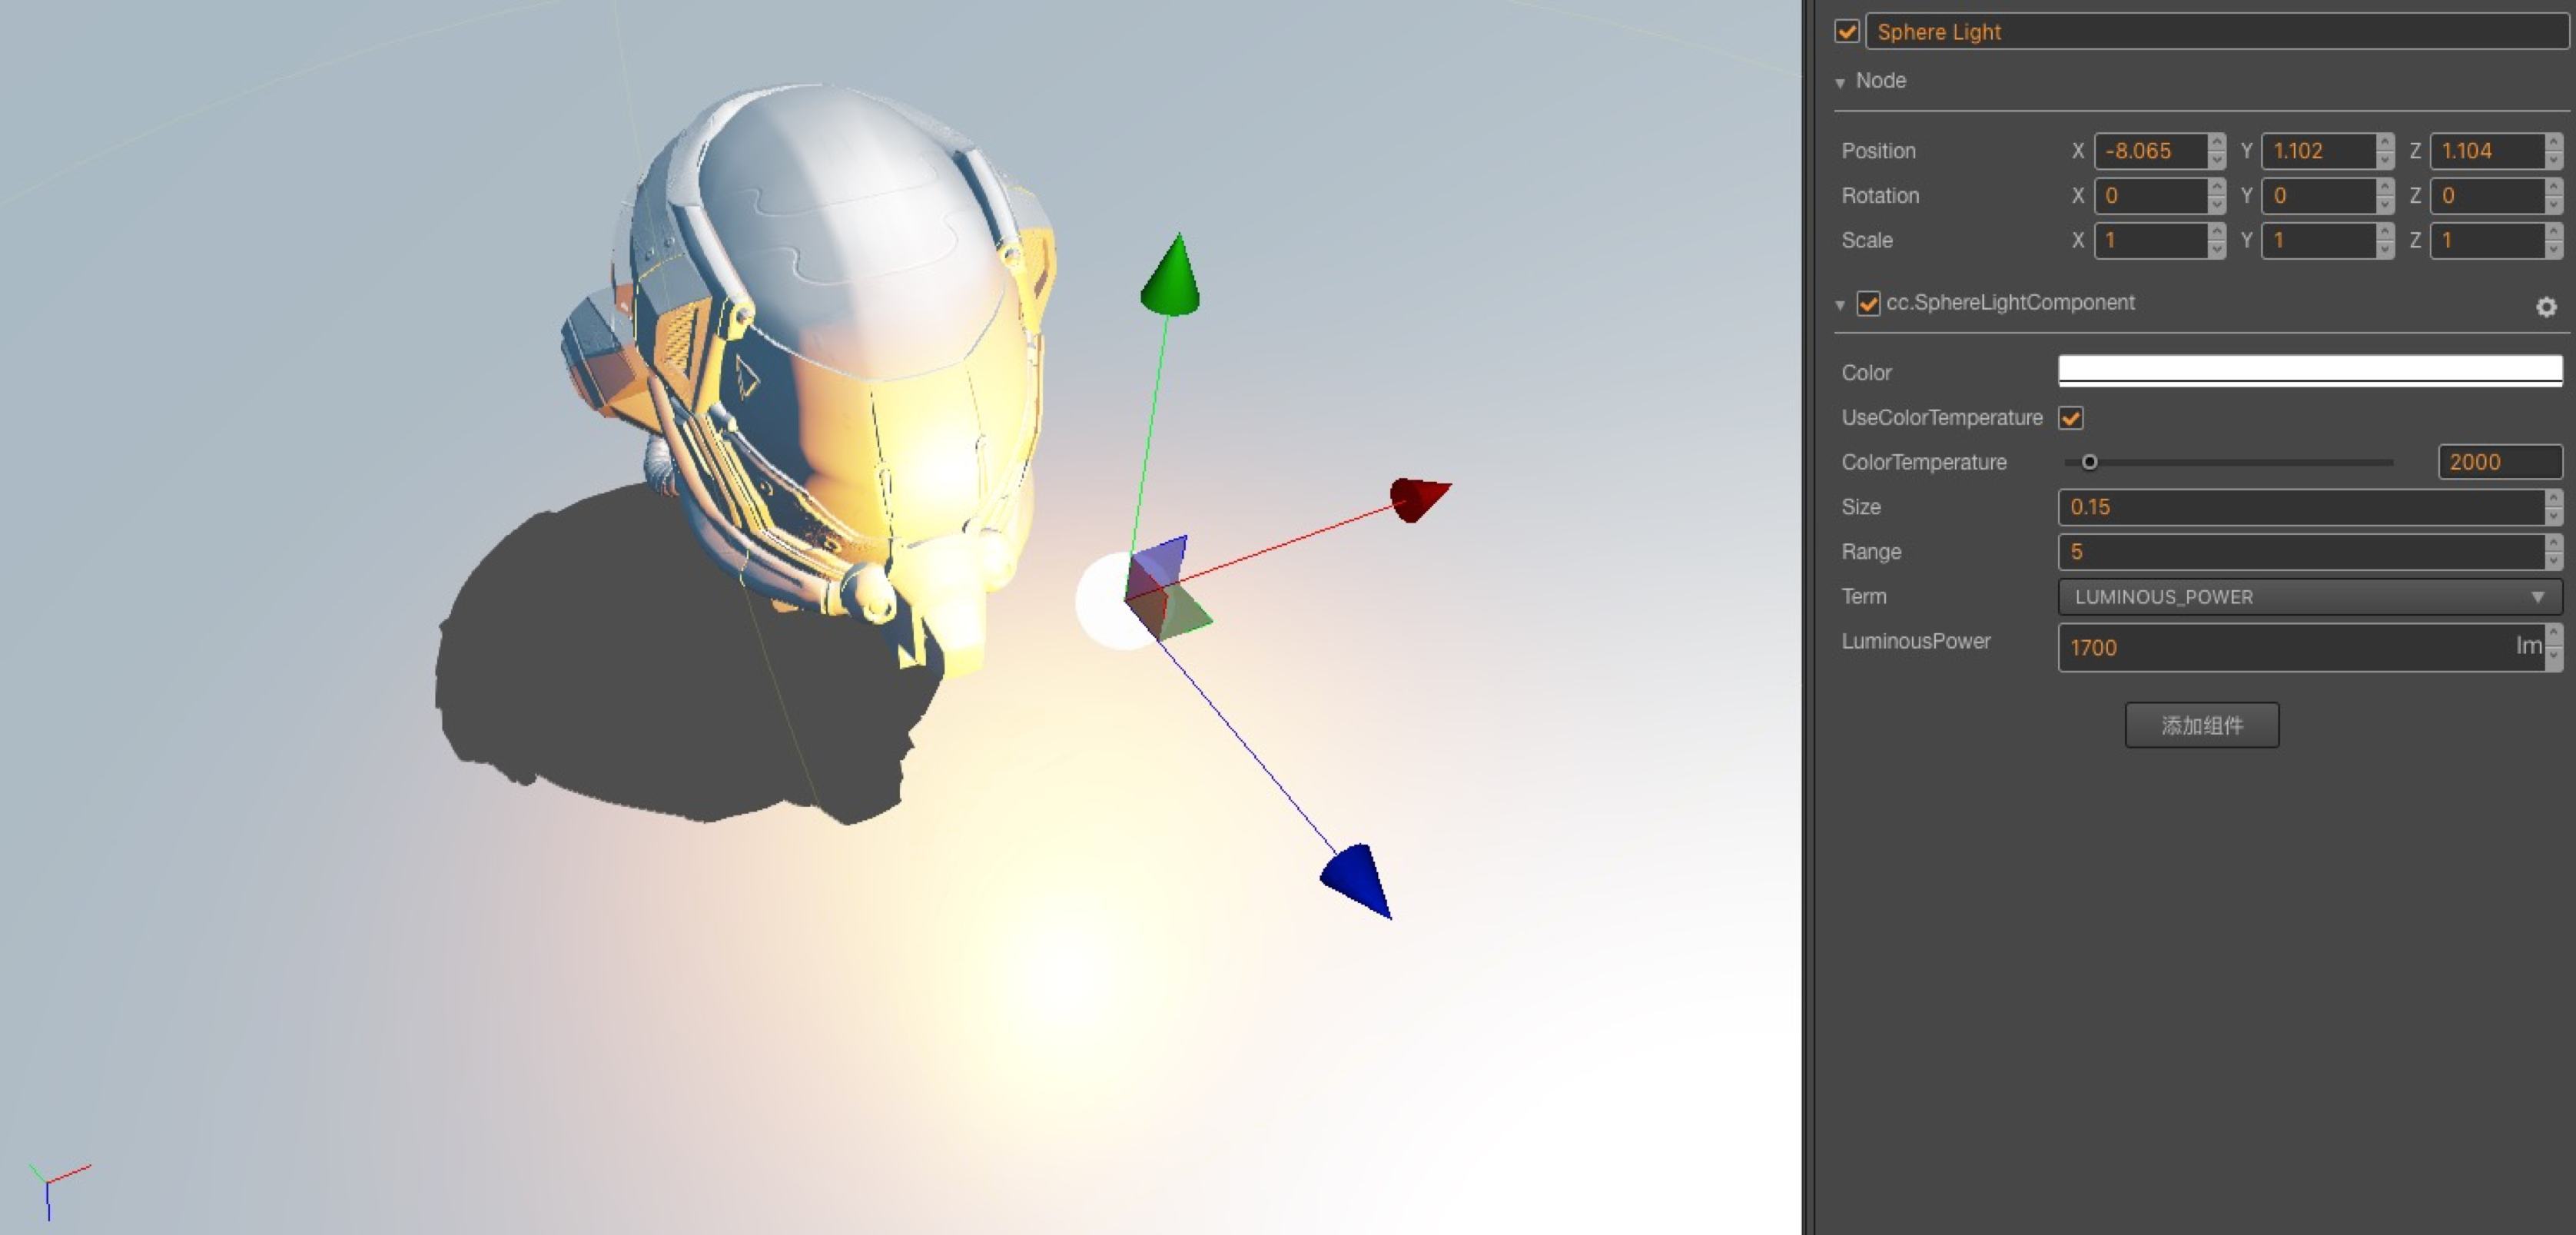Disable the UseColorTemperature checkbox
Screen dimensions: 2576x1235
pyautogui.click(x=2070, y=418)
